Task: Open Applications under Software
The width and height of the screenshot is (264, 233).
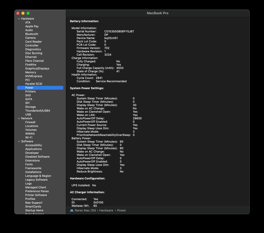Action: coord(33,149)
